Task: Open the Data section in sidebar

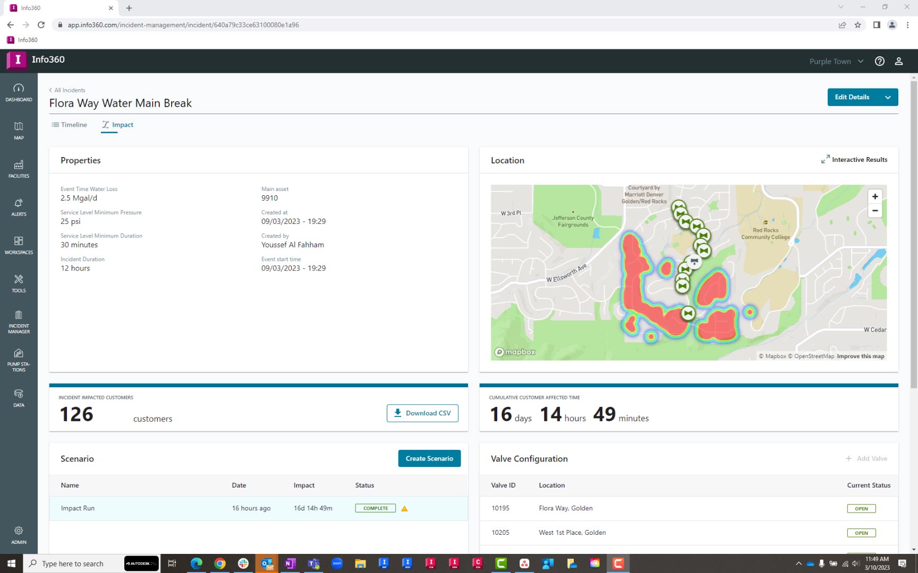Action: point(19,398)
